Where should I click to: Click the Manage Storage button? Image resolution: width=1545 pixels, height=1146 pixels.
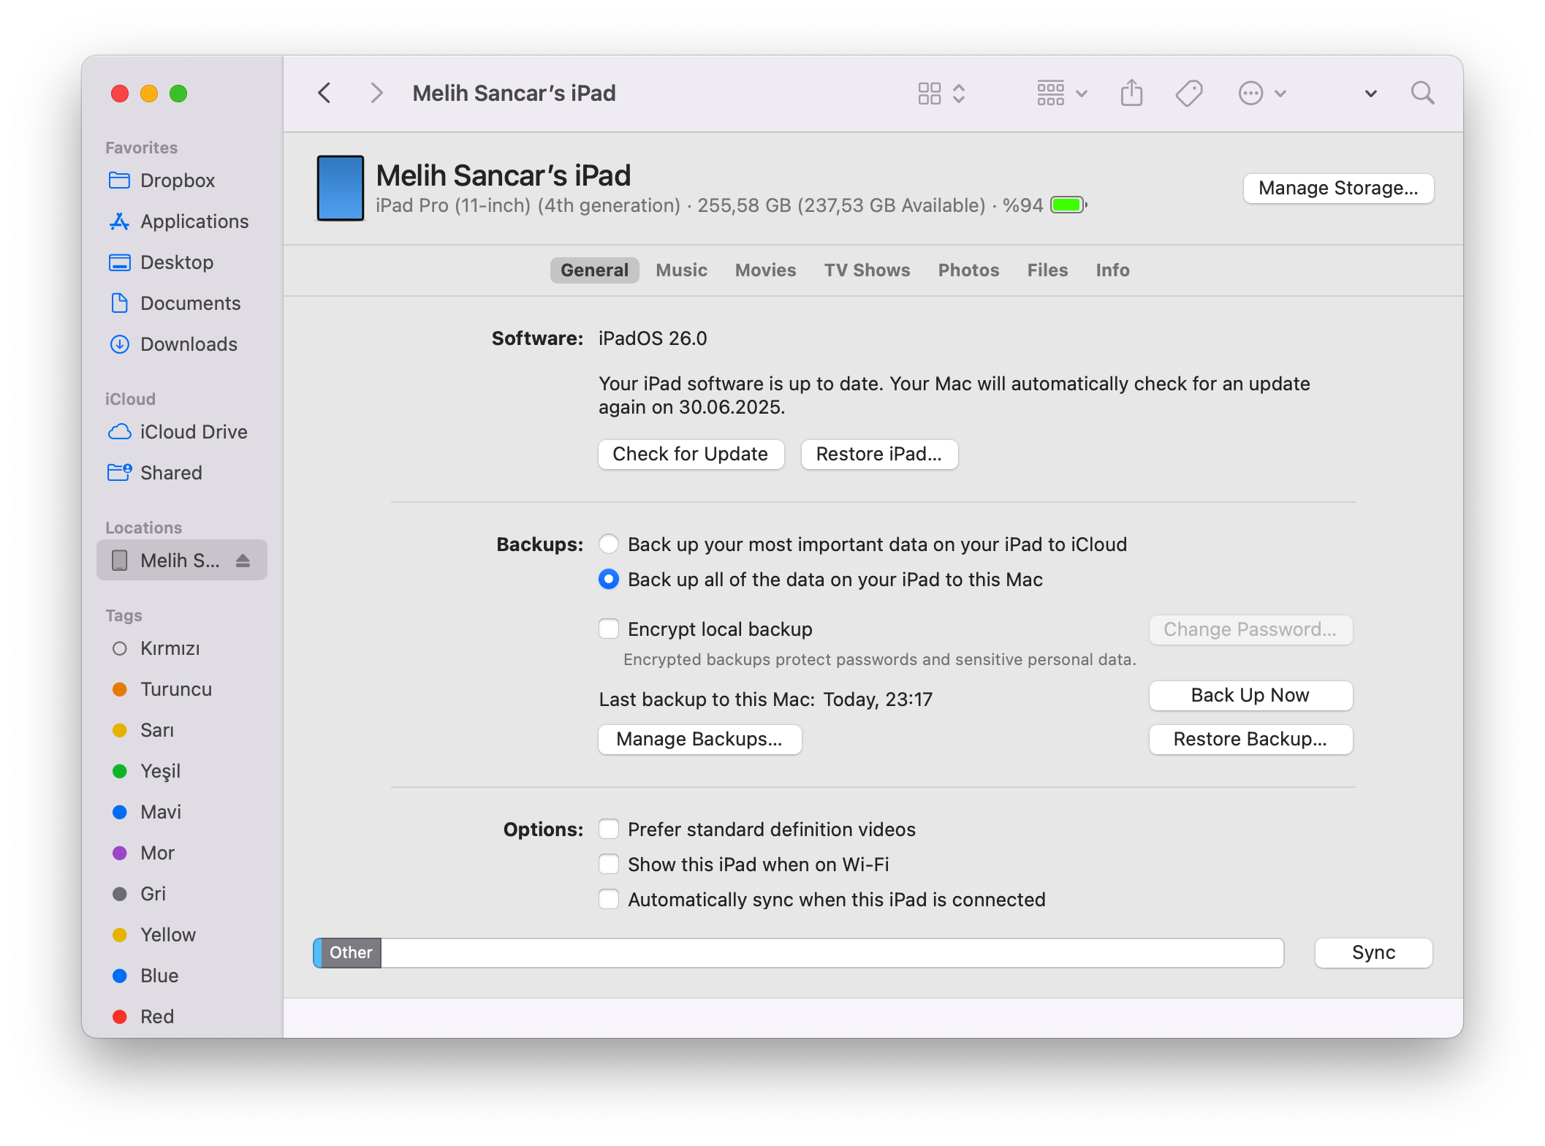pos(1337,189)
